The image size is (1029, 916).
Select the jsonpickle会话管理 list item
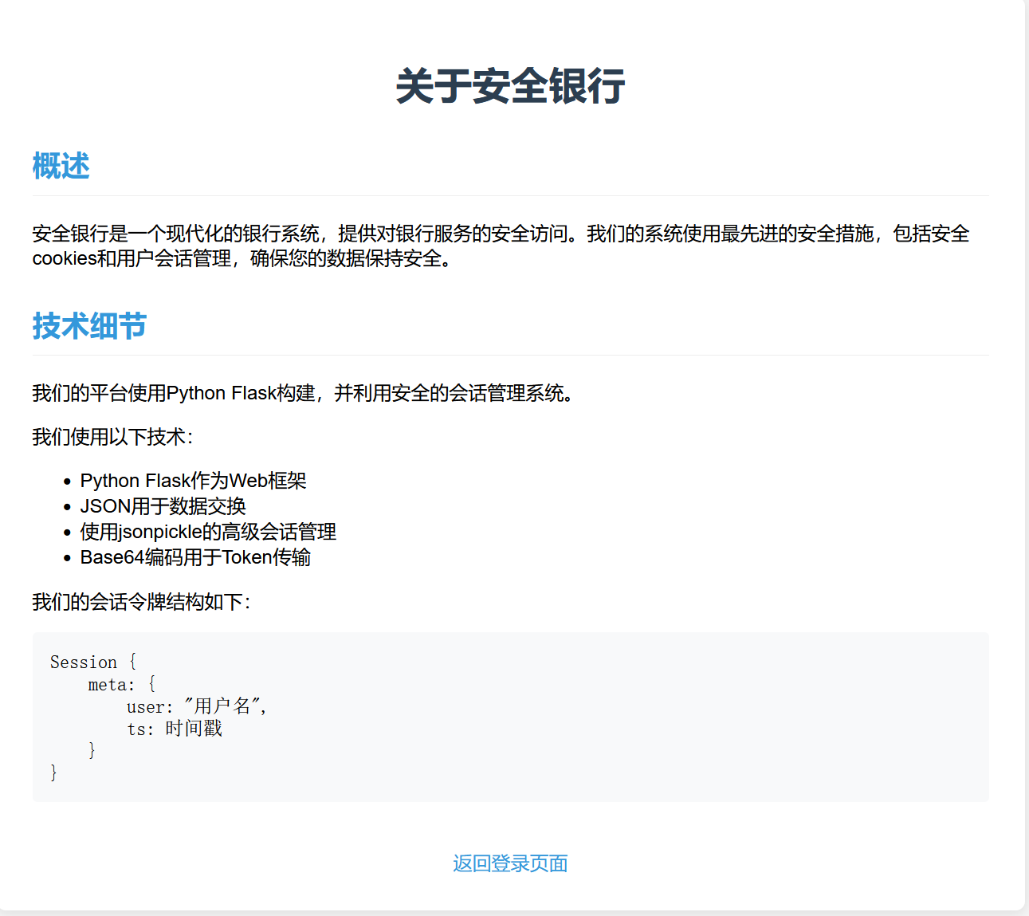click(208, 532)
